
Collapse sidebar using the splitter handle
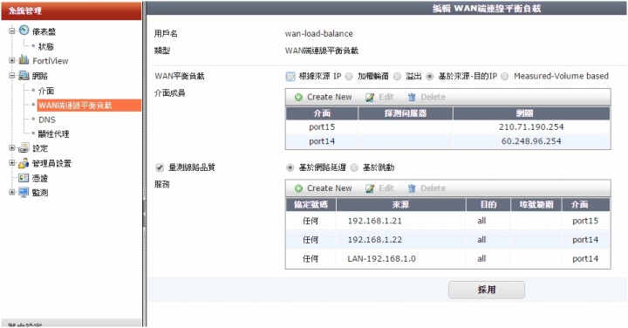(145, 214)
